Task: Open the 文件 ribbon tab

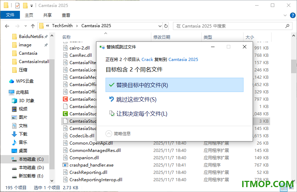Action: point(10,15)
